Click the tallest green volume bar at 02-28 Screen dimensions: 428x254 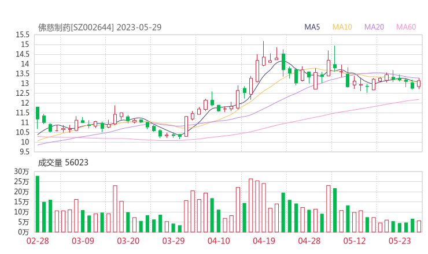tap(38, 204)
